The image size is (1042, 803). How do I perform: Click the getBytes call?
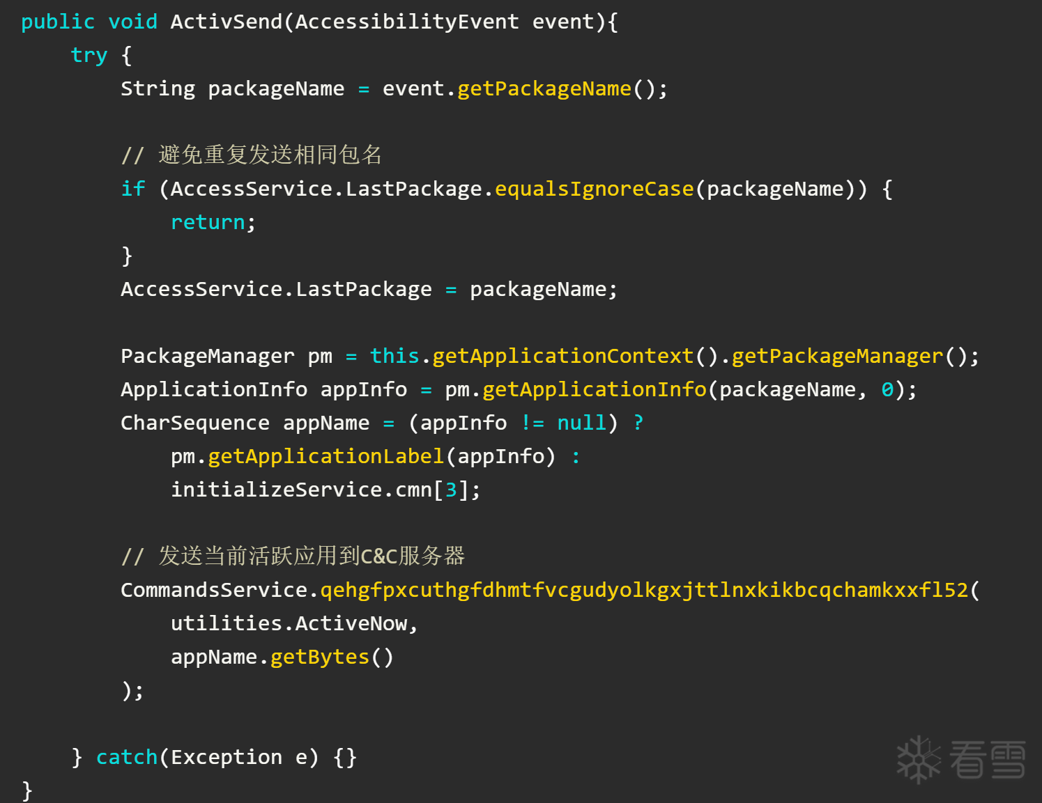pos(320,657)
